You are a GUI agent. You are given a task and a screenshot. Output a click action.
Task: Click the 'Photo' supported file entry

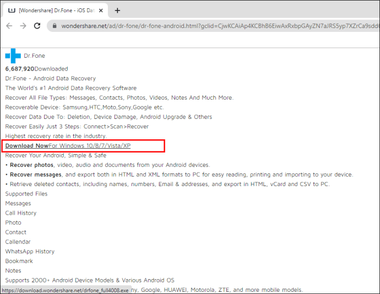click(13, 222)
